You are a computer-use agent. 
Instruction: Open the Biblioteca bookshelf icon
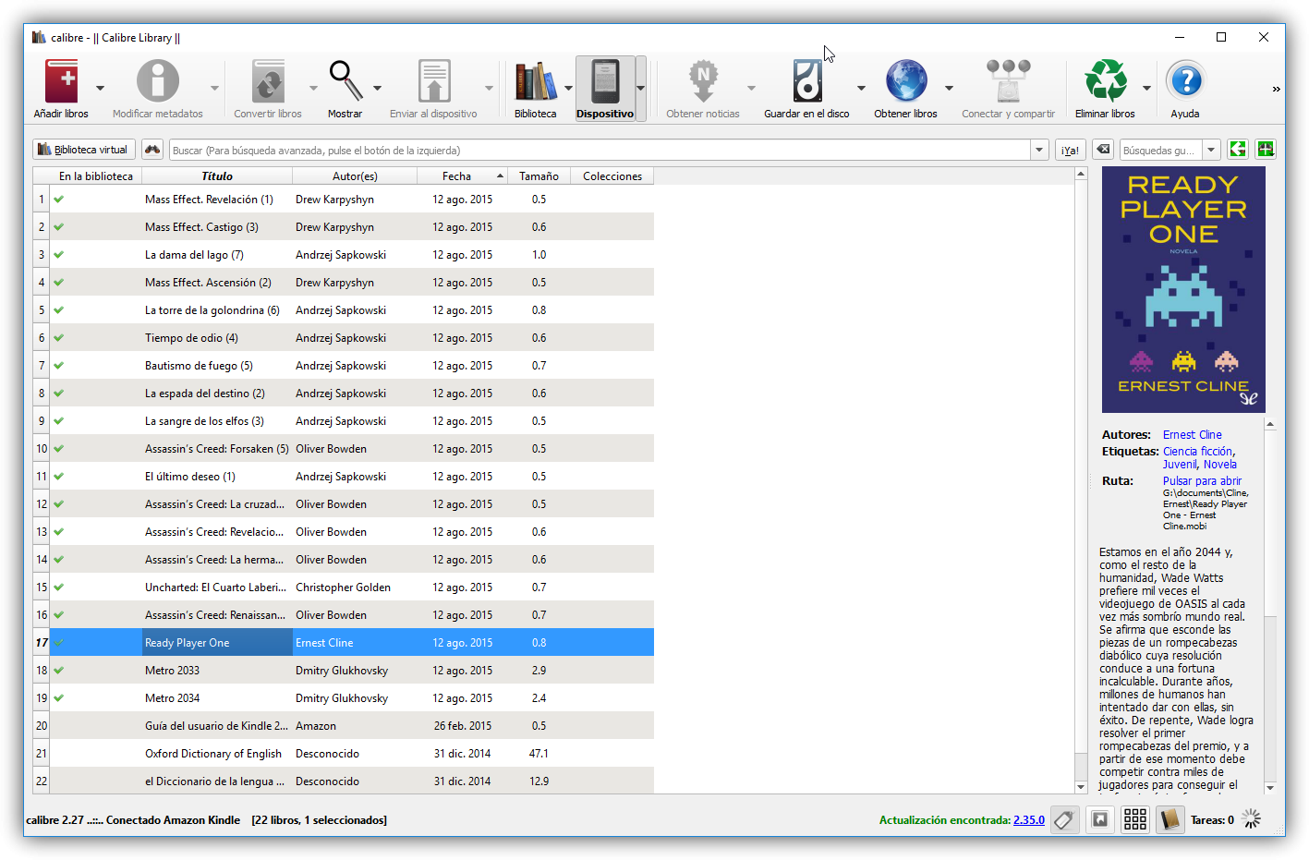[x=536, y=81]
